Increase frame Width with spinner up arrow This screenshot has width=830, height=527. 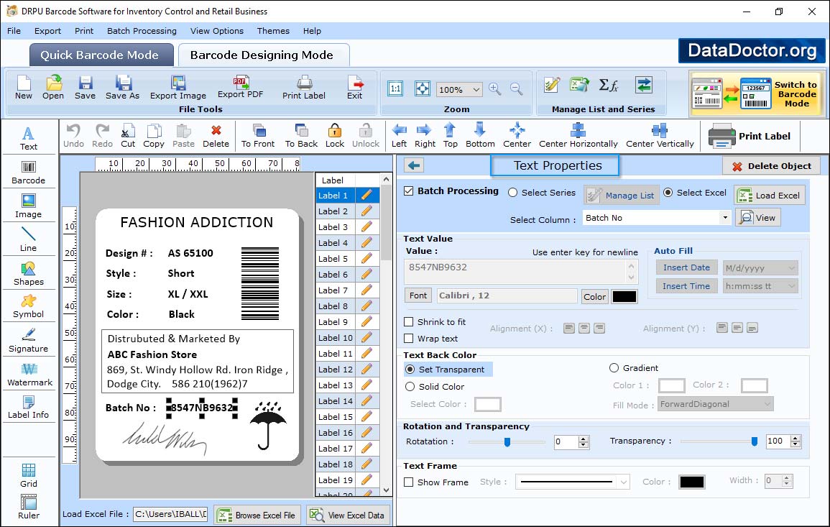(787, 477)
